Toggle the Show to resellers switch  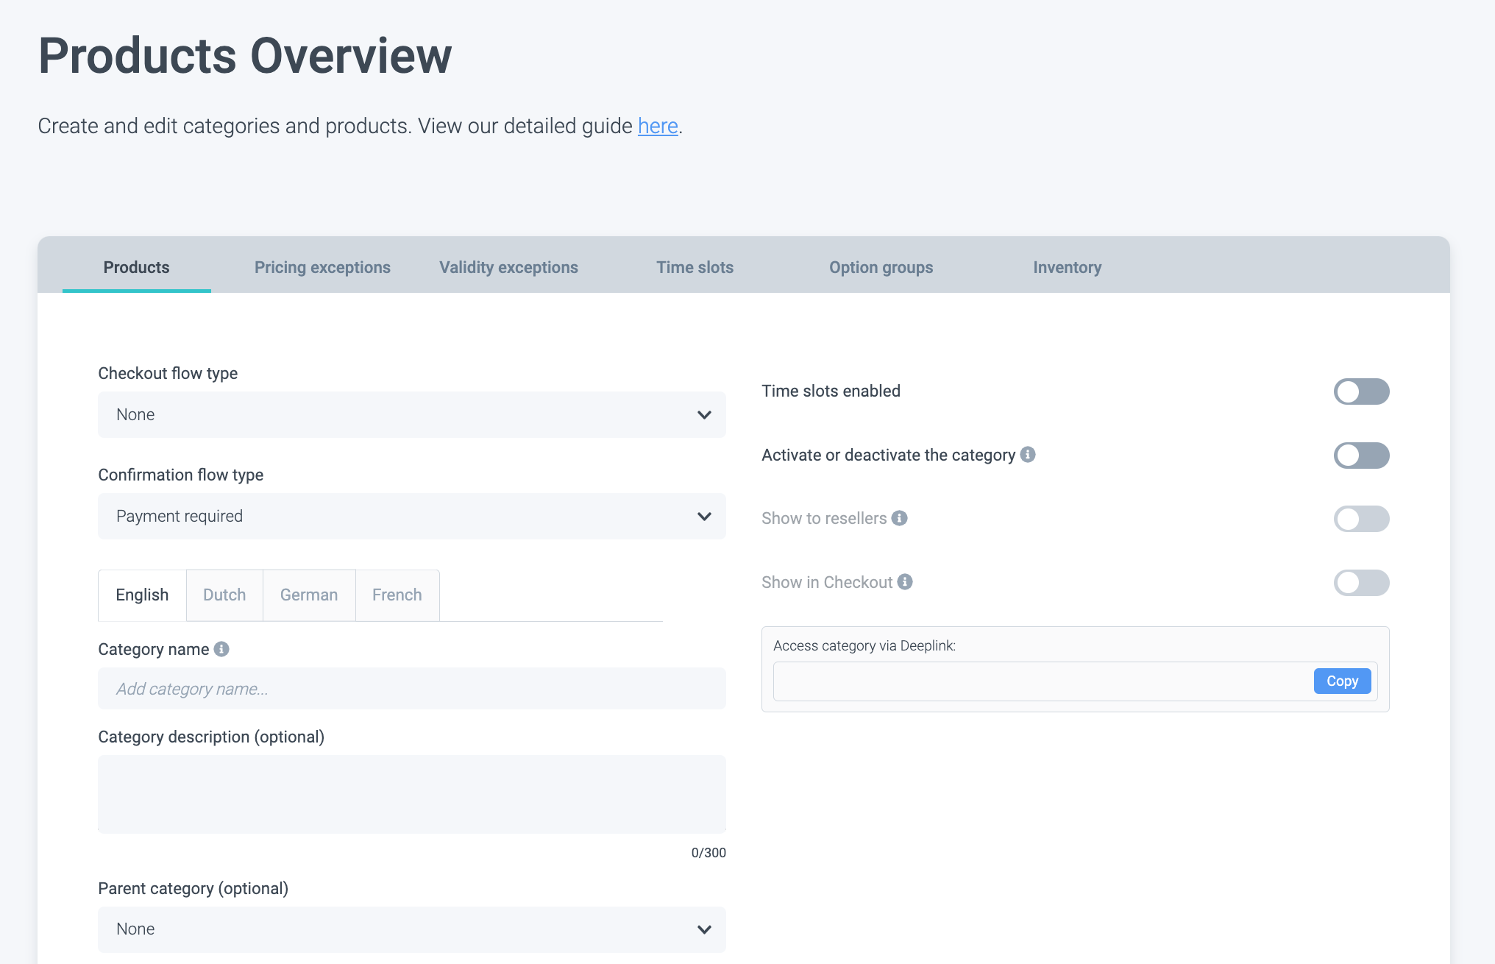(1361, 519)
